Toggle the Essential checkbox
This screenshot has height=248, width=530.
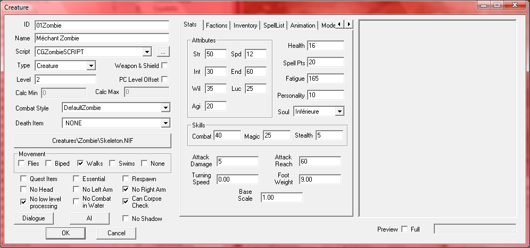pyautogui.click(x=77, y=179)
